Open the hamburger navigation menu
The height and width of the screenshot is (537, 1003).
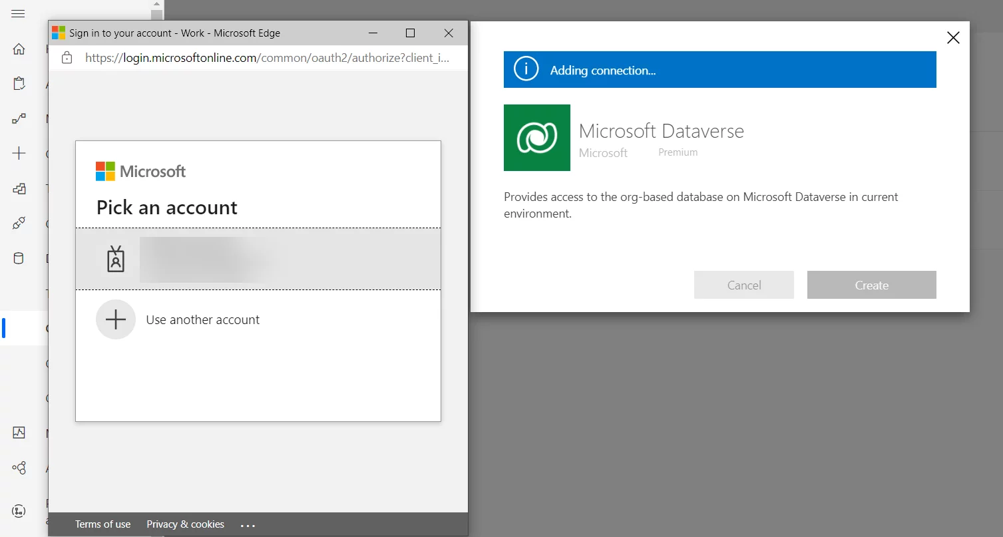pos(19,13)
